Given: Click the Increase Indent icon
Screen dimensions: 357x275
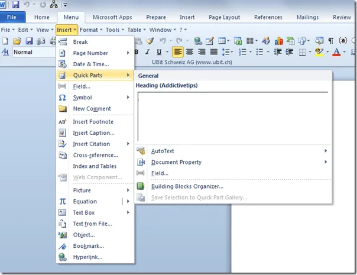Looking at the screenshot, I should click(x=290, y=52).
